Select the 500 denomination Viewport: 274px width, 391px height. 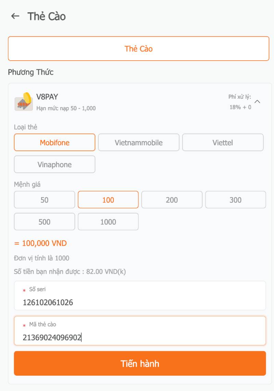(44, 222)
